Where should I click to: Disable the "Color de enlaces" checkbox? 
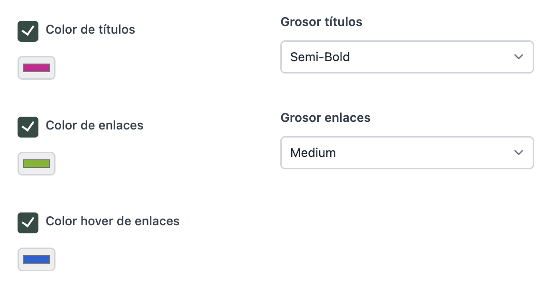28,127
